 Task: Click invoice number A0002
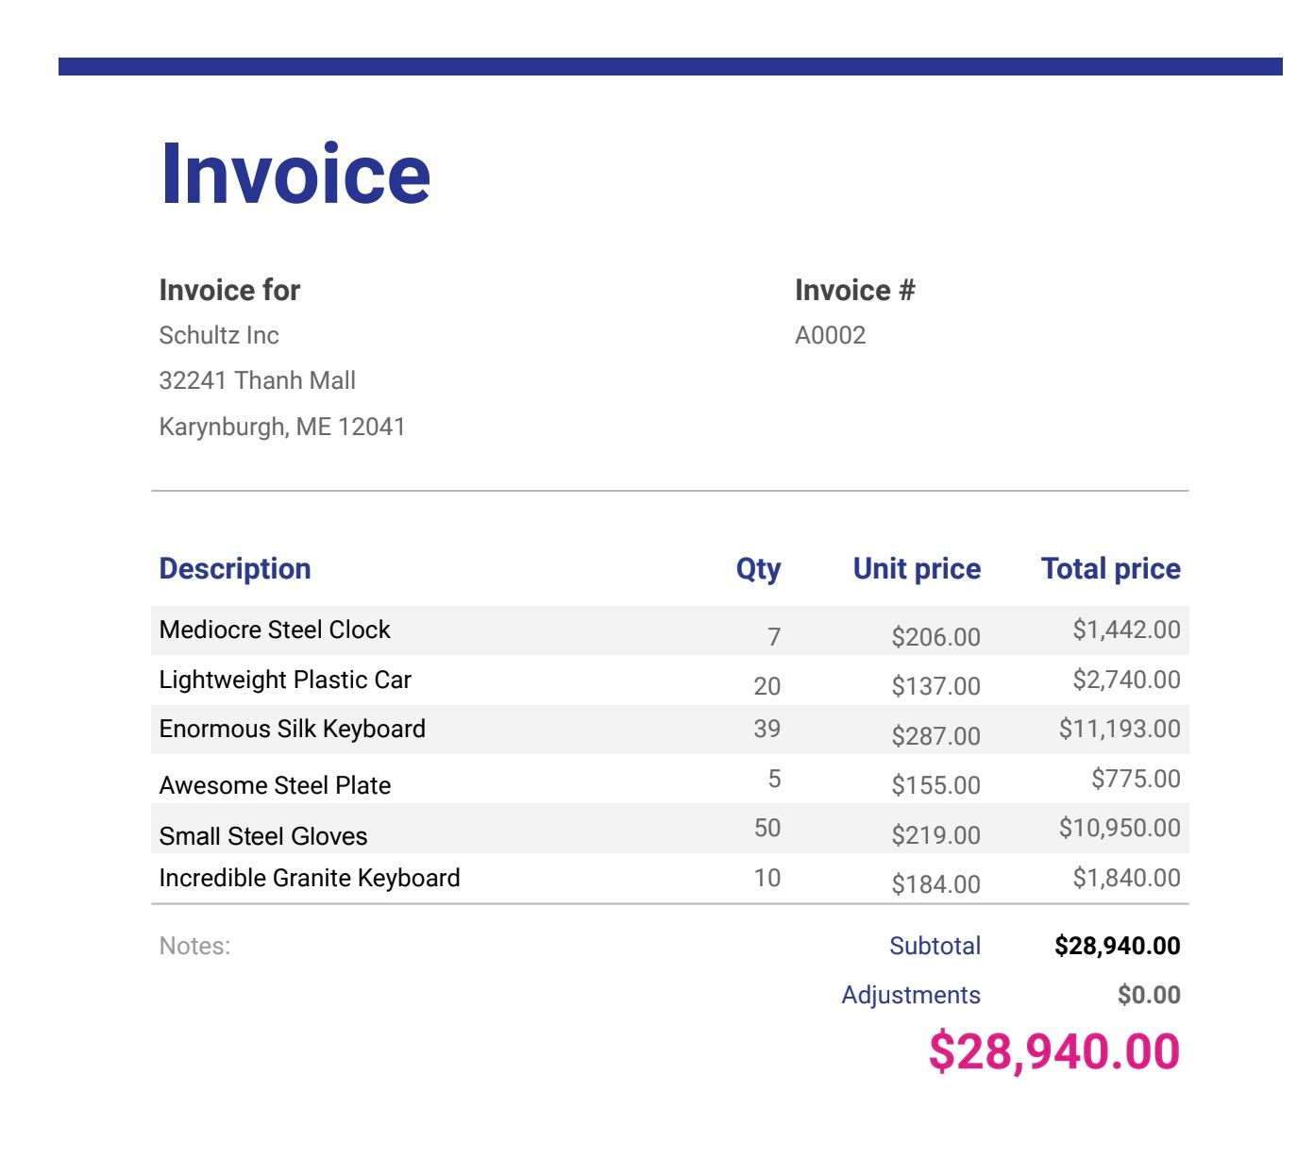[830, 335]
